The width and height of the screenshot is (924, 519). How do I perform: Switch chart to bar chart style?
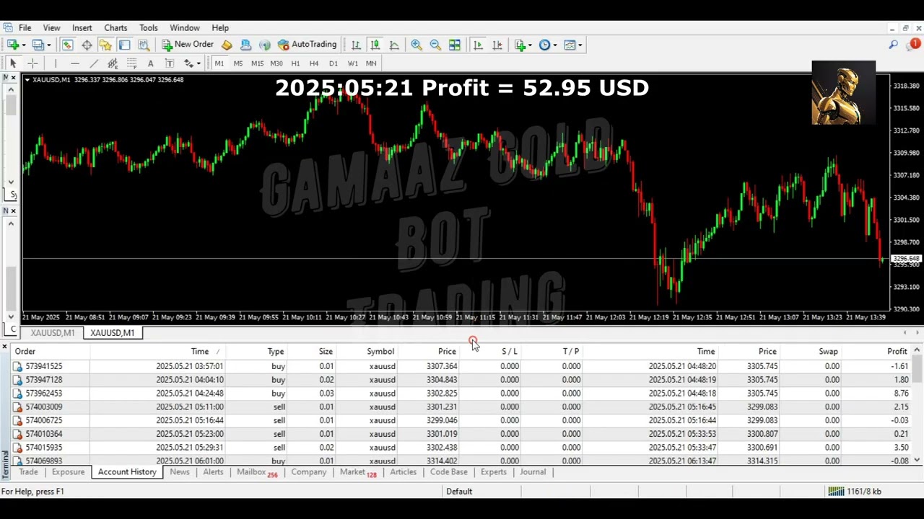[x=356, y=45]
